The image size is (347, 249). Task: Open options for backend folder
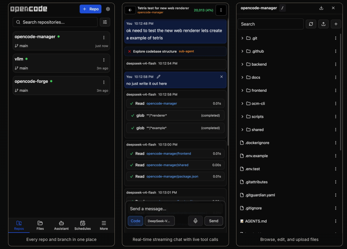(x=336, y=64)
